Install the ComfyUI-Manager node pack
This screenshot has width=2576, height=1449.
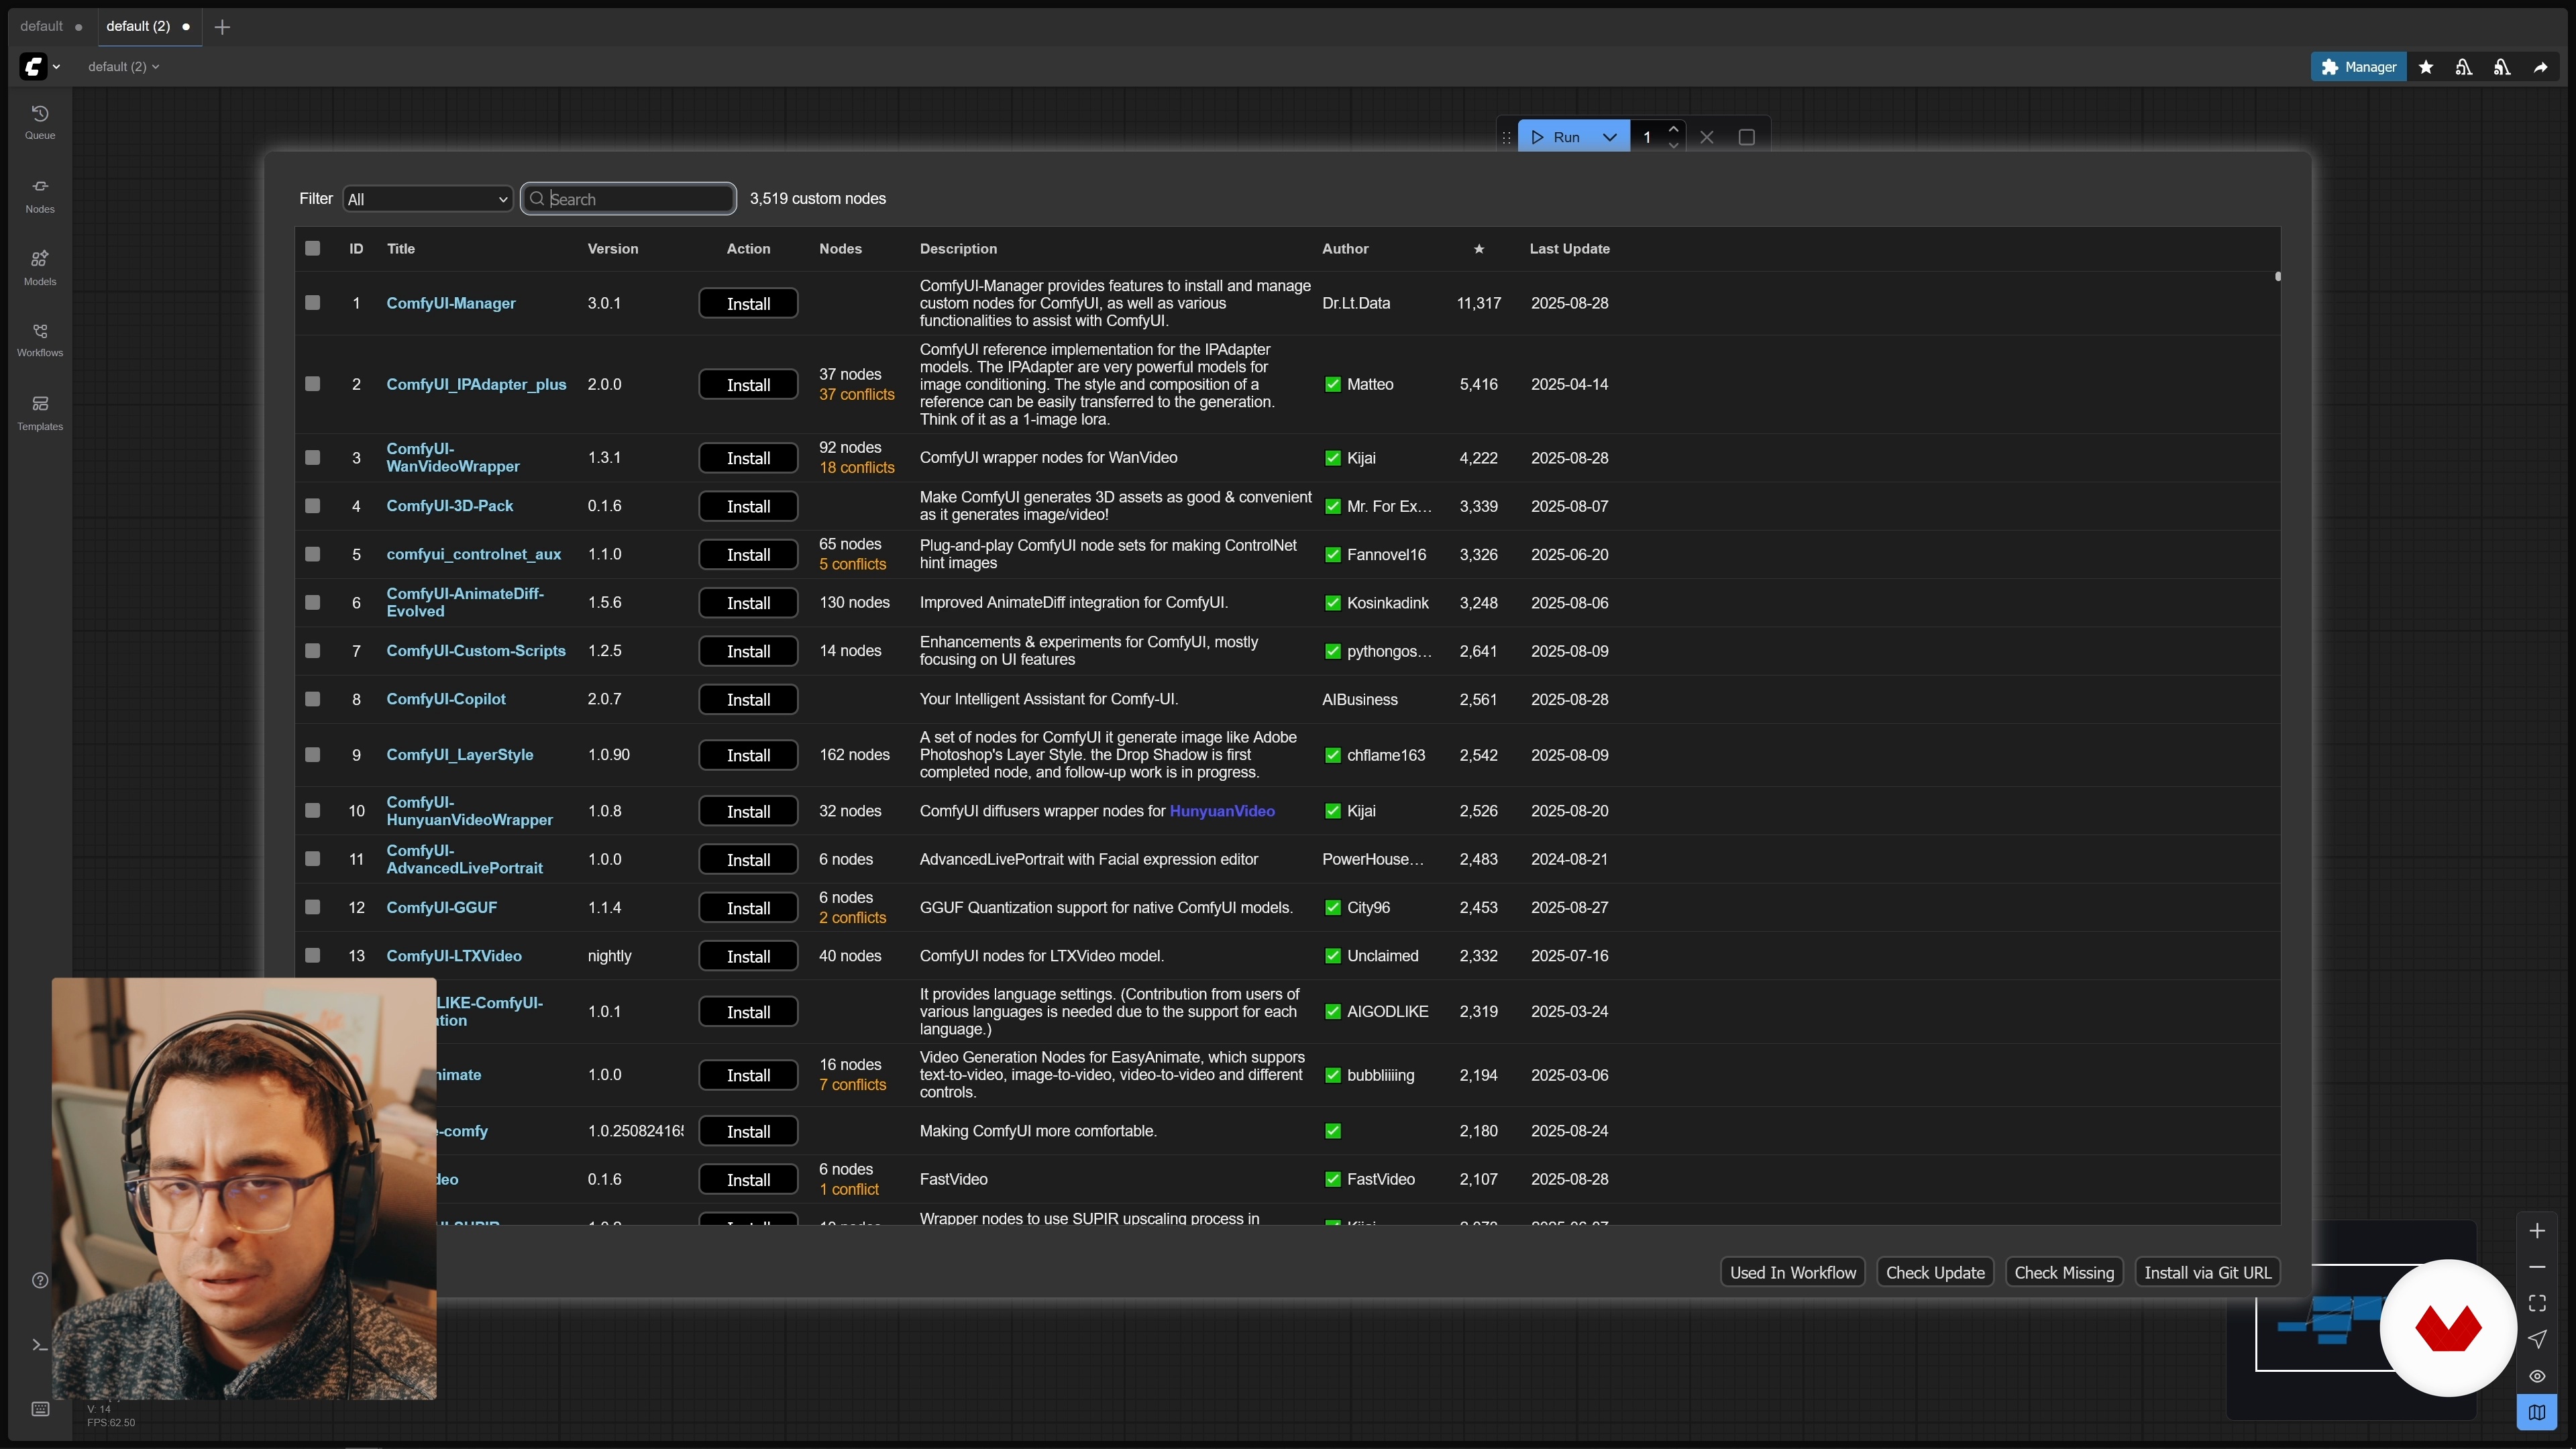click(748, 304)
